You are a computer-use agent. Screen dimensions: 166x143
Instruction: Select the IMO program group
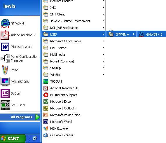pos(74,8)
